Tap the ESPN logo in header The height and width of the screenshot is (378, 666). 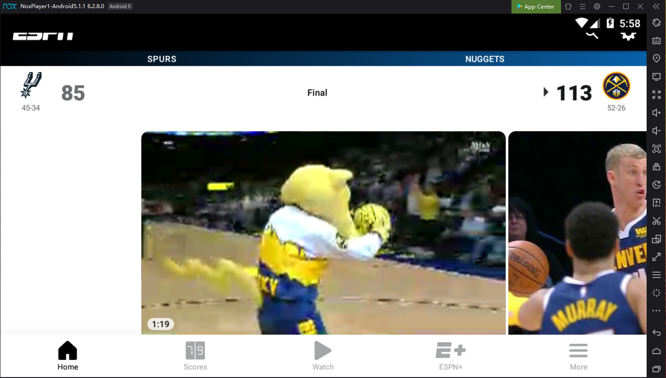click(x=43, y=36)
